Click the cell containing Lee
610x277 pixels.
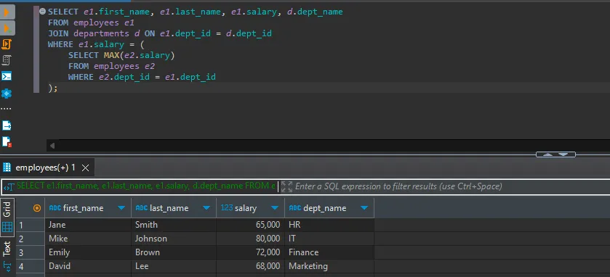click(x=174, y=267)
